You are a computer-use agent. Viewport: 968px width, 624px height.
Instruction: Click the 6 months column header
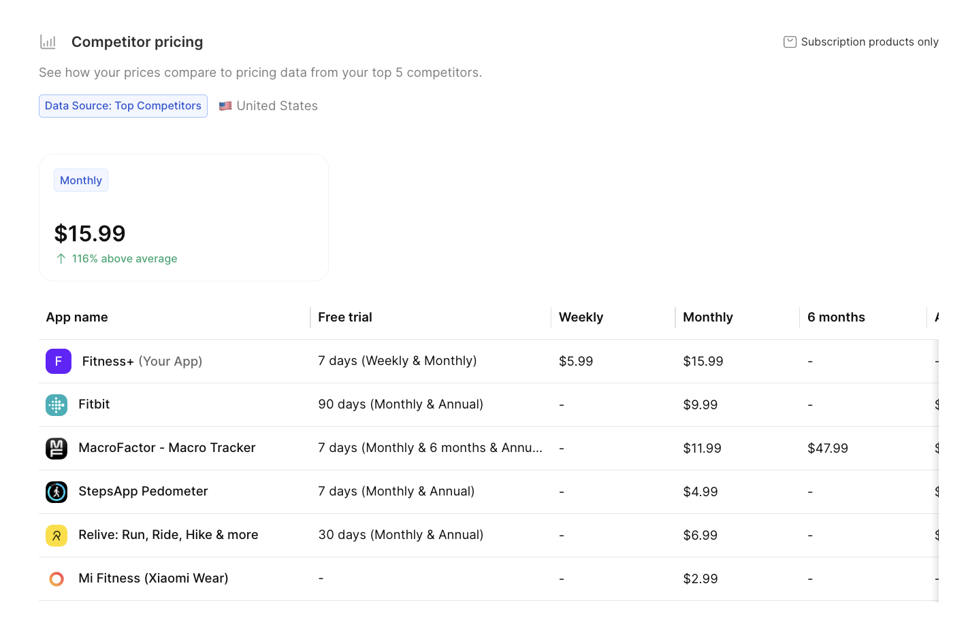click(836, 317)
